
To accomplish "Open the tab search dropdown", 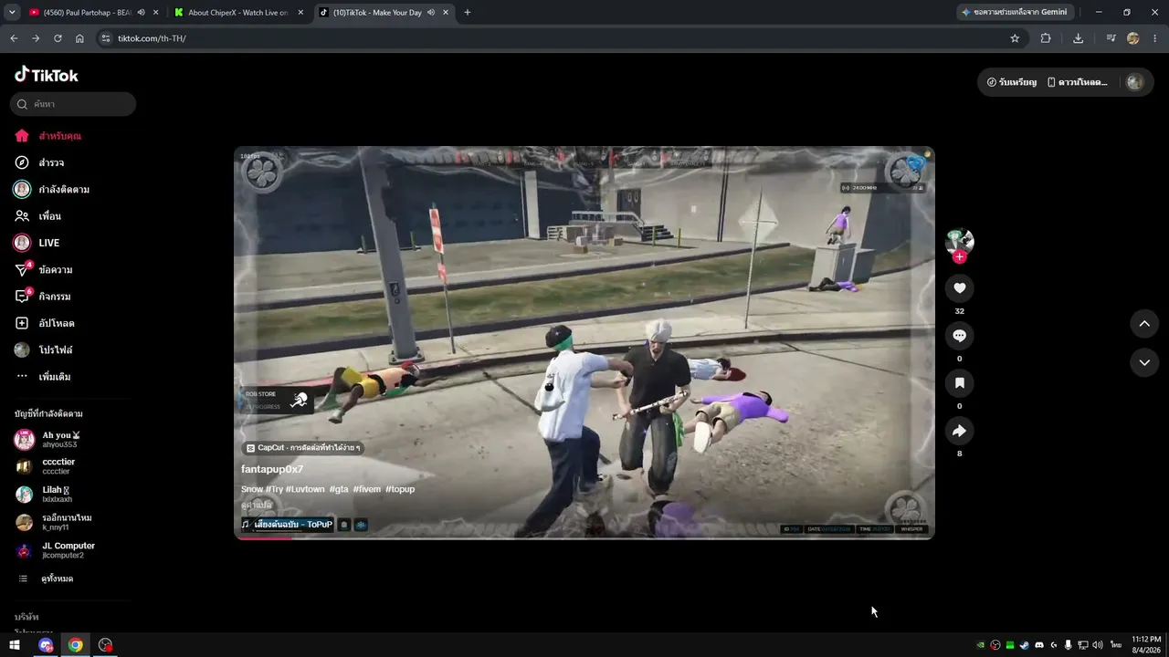I will point(12,13).
